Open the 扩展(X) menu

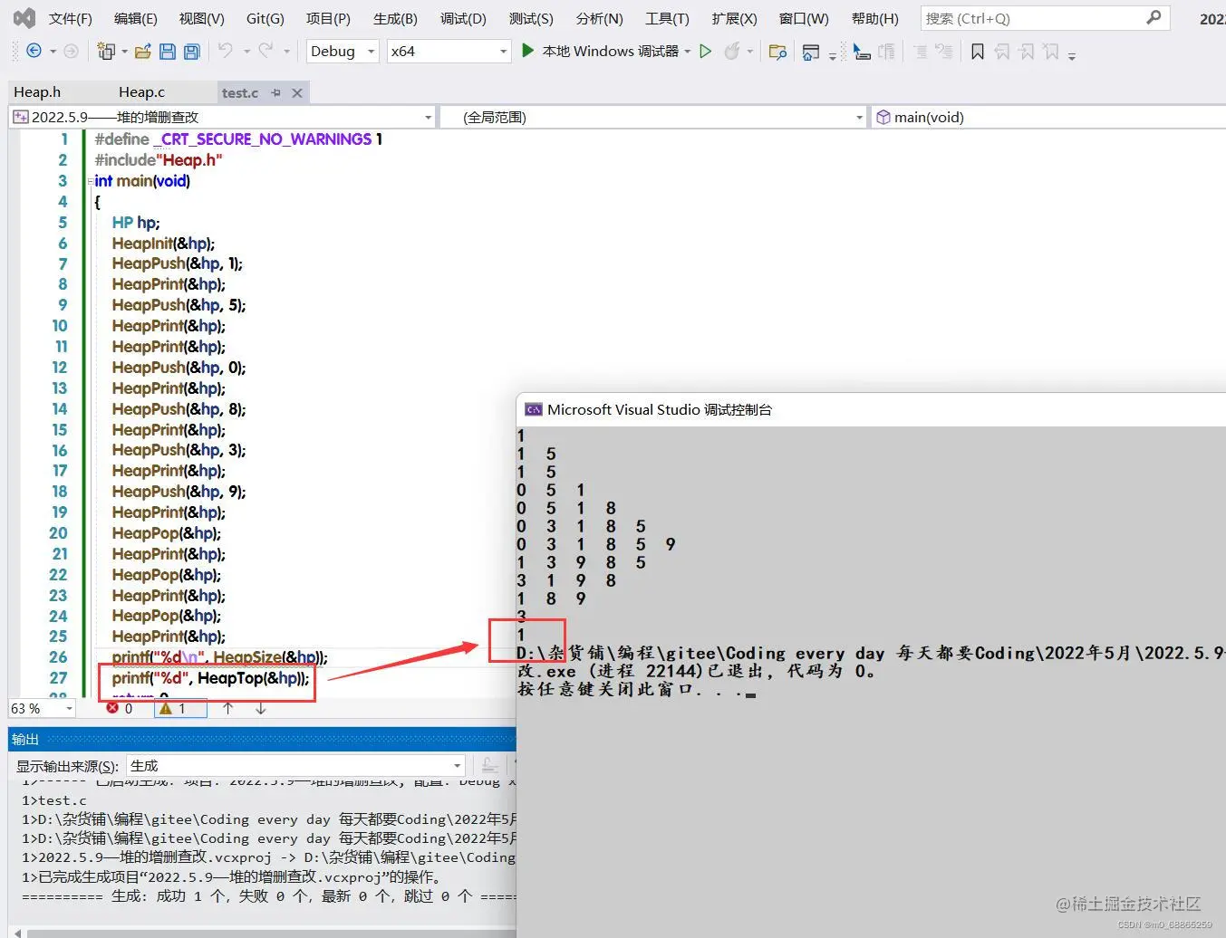click(734, 18)
